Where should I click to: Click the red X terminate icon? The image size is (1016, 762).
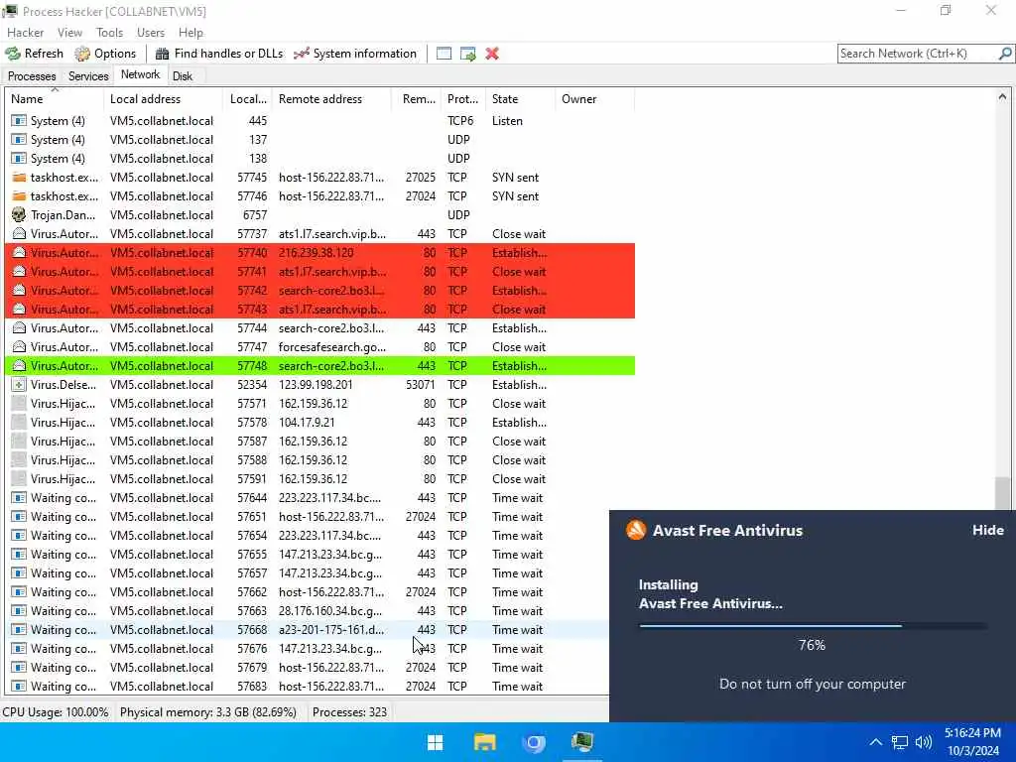tap(492, 54)
